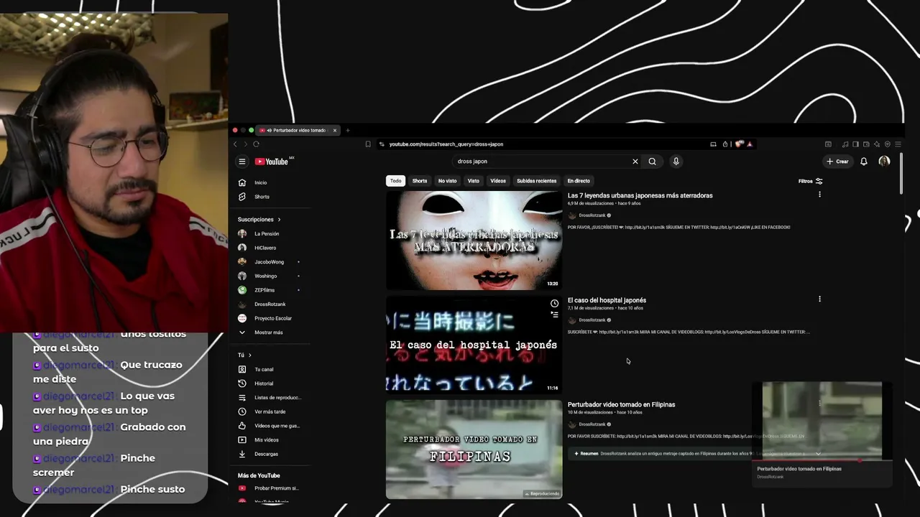Expand the Suscripciones section chevron
The image size is (920, 517).
(x=279, y=219)
